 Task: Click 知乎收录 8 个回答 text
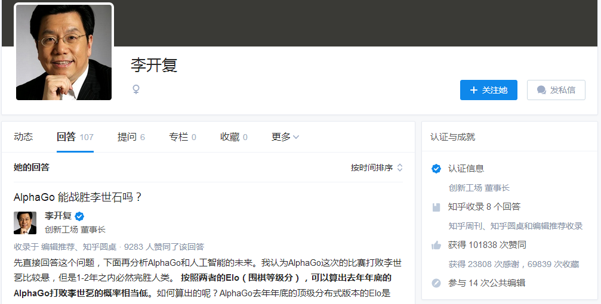point(484,207)
